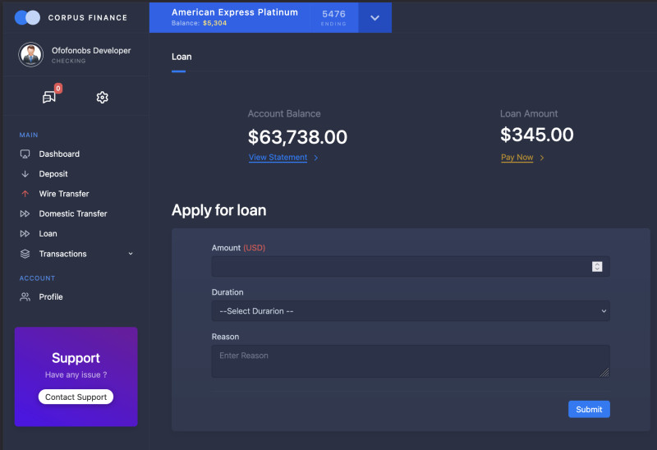
Task: Open the Select Duration dropdown
Action: click(x=410, y=311)
